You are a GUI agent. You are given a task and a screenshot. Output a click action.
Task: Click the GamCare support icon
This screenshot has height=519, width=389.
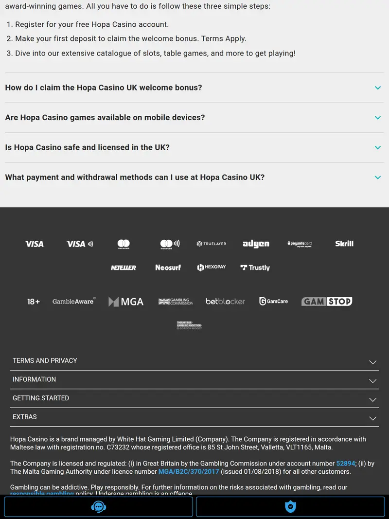pyautogui.click(x=273, y=301)
